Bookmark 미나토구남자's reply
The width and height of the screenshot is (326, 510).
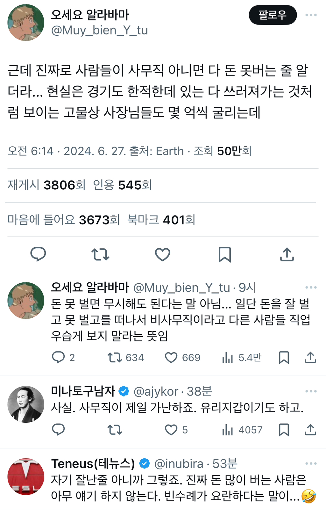point(284,430)
